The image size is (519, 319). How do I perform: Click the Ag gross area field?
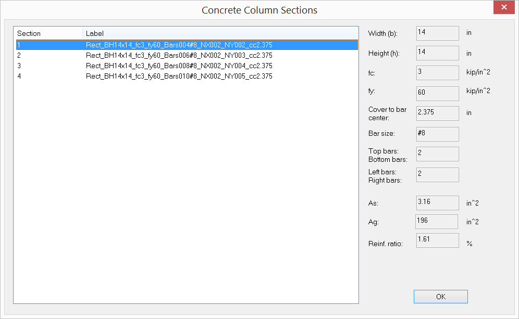coord(436,221)
